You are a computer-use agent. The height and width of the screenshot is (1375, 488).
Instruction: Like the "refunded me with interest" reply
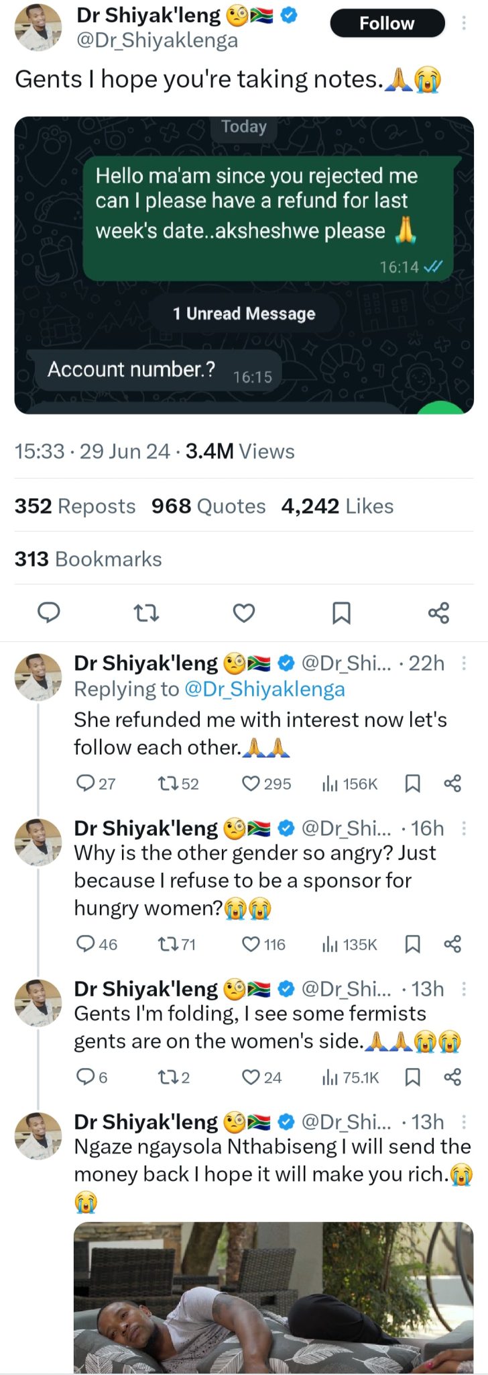251,784
